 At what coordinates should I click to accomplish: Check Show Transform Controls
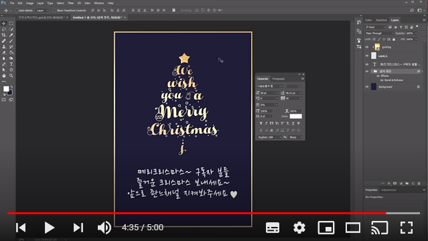(55, 10)
